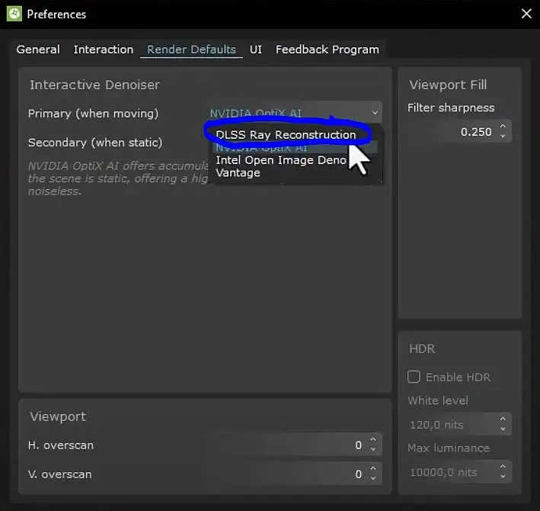Screen dimensions: 540x511
Task: Click the 'Max luminance' label
Action: 449,448
